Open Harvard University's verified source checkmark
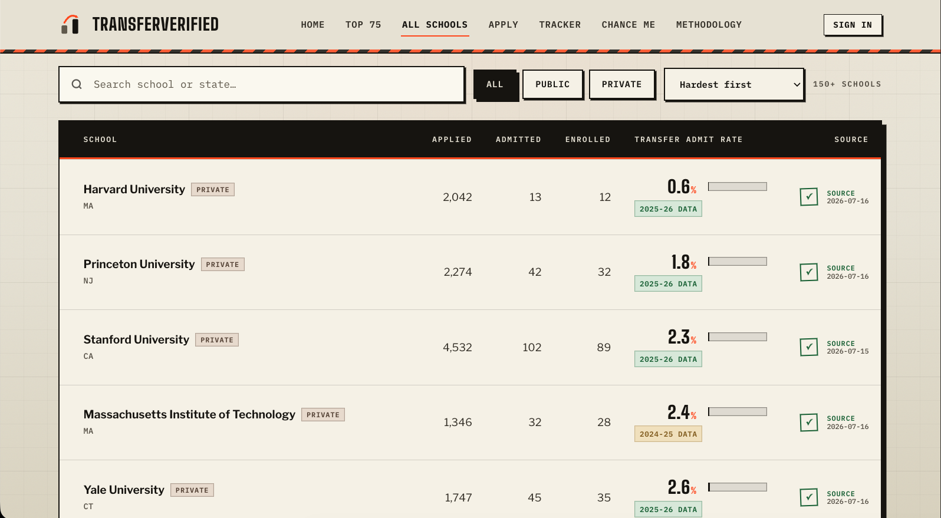Image resolution: width=941 pixels, height=518 pixels. (x=809, y=197)
